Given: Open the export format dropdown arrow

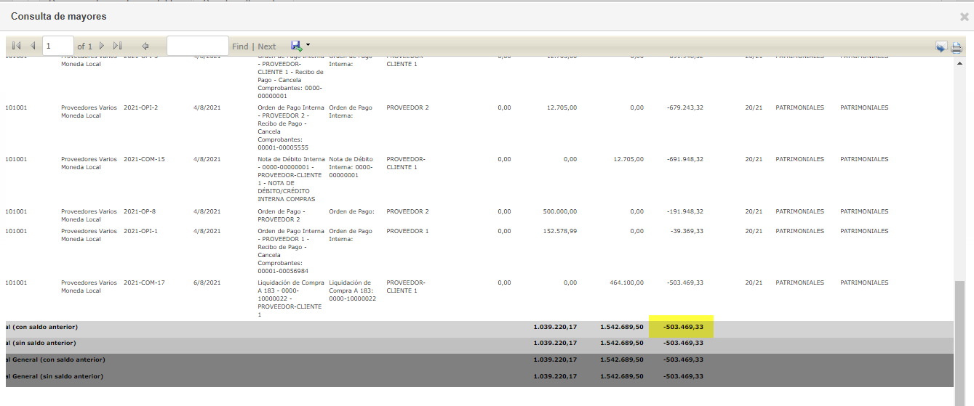Looking at the screenshot, I should click(x=308, y=46).
